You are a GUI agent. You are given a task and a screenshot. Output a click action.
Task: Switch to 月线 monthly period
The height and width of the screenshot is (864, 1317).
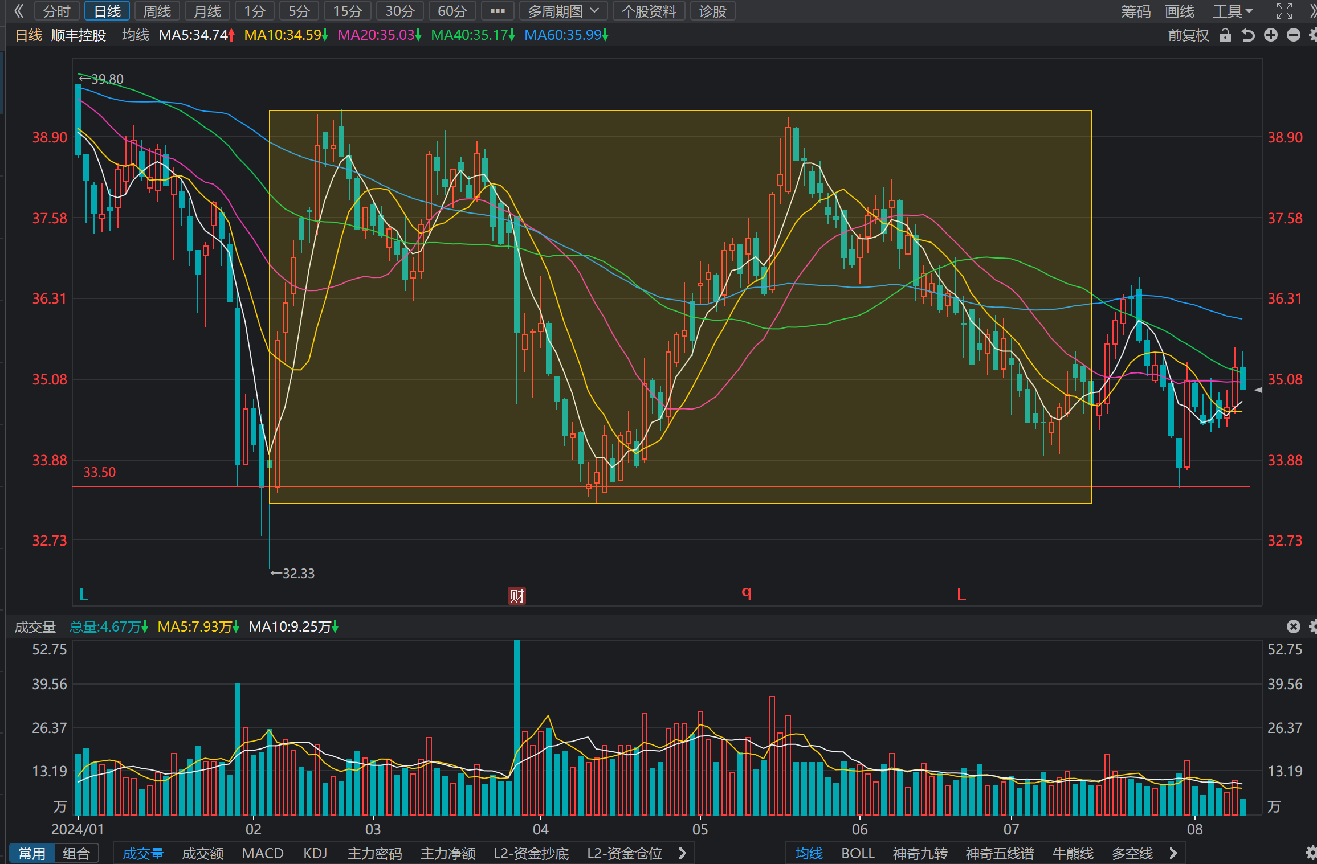[x=207, y=11]
